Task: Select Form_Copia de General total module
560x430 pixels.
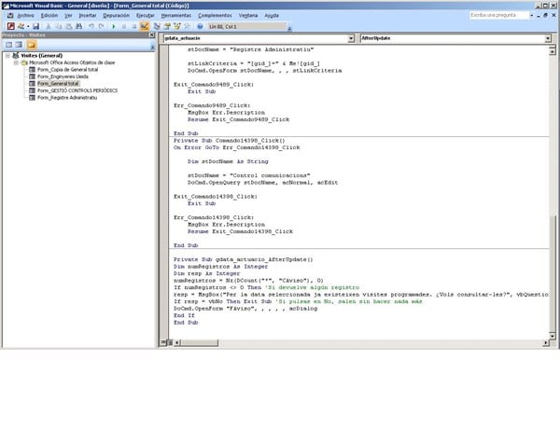Action: point(70,68)
